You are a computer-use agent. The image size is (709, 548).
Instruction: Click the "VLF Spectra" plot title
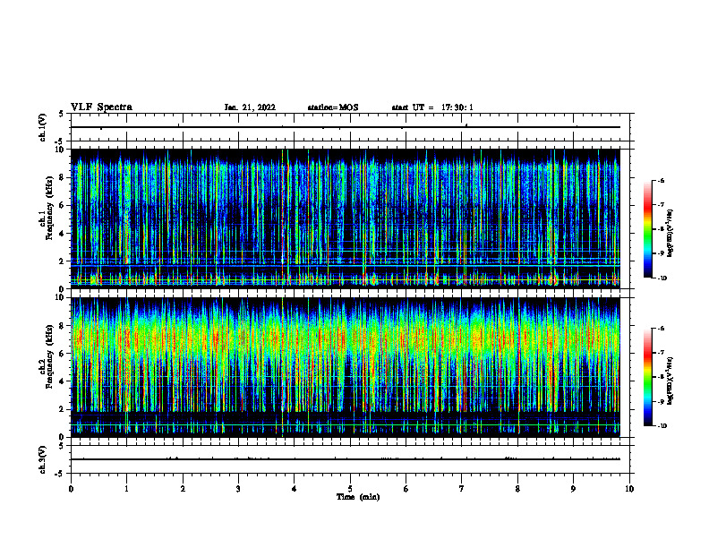[101, 107]
